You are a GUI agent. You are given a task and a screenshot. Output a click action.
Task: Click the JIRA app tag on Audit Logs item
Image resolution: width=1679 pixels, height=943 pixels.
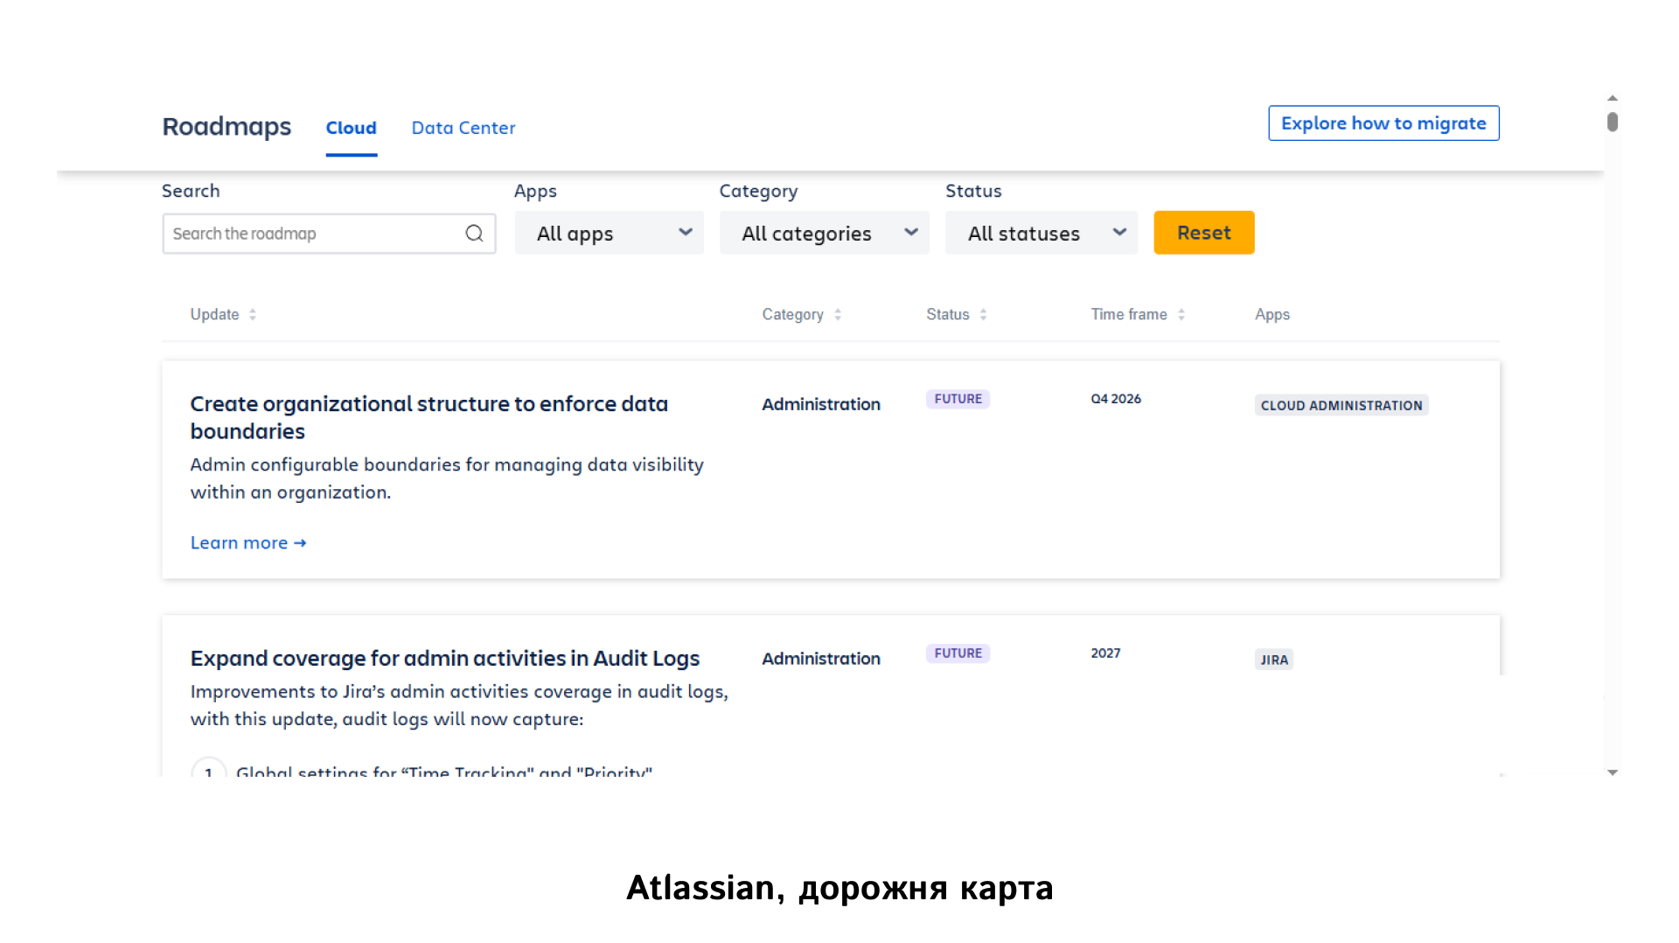point(1273,660)
